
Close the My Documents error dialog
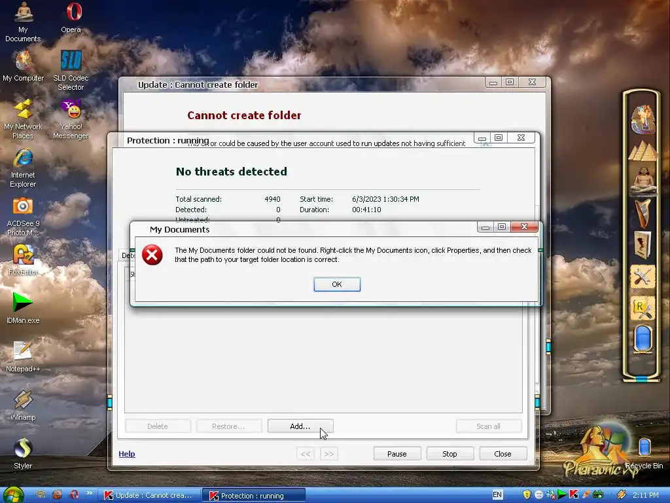click(x=524, y=227)
